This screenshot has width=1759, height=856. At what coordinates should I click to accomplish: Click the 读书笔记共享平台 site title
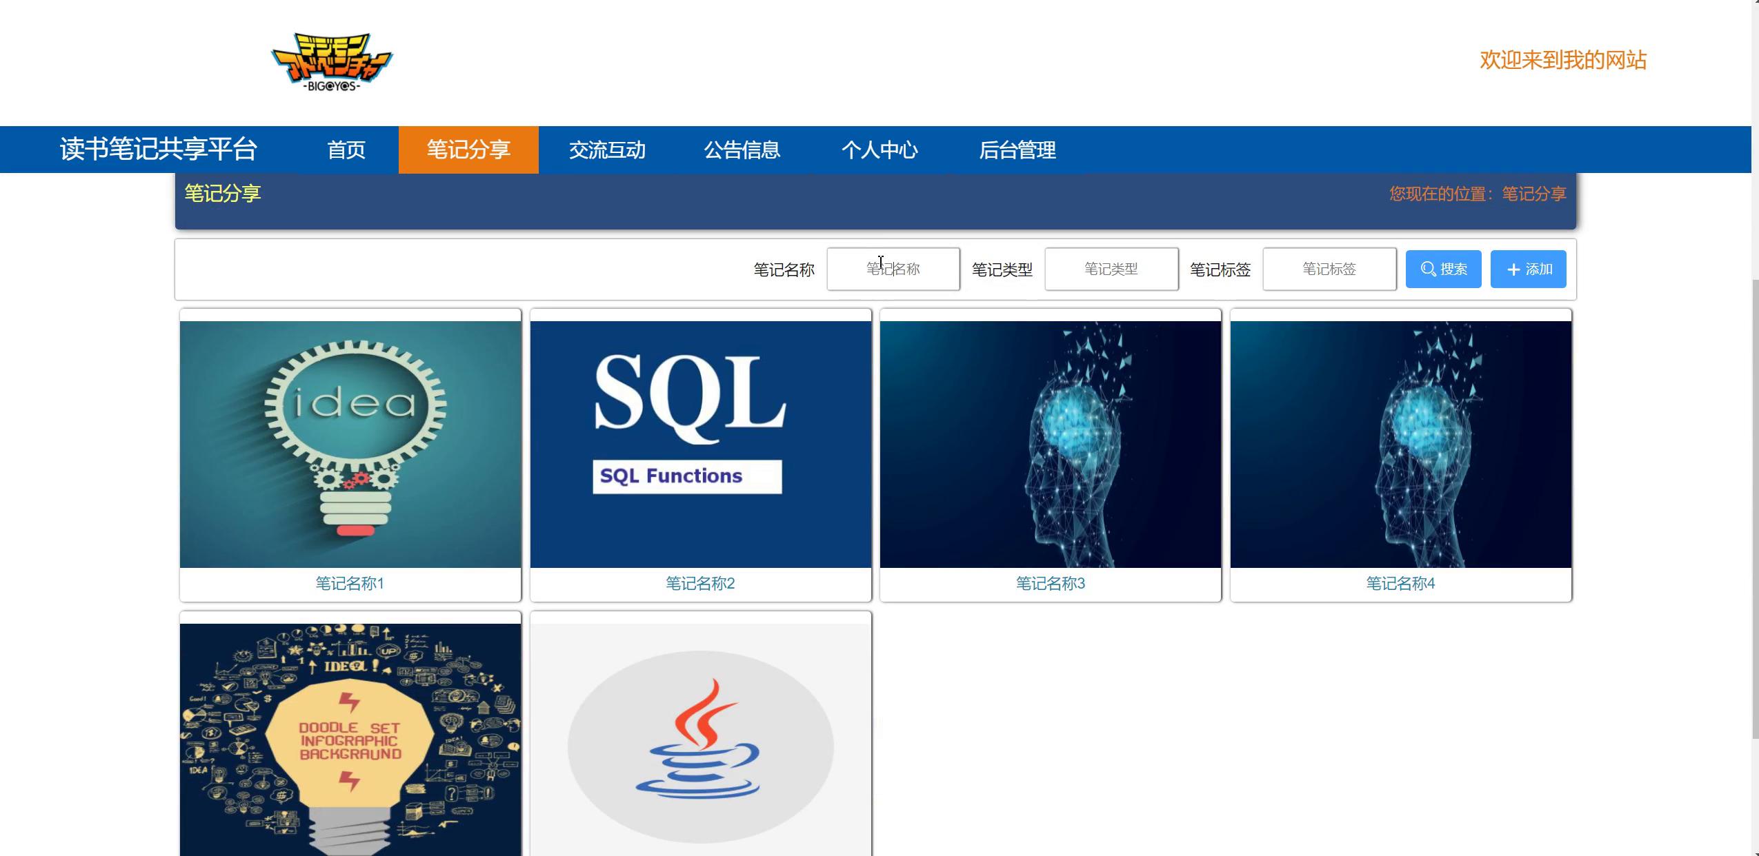[x=159, y=150]
